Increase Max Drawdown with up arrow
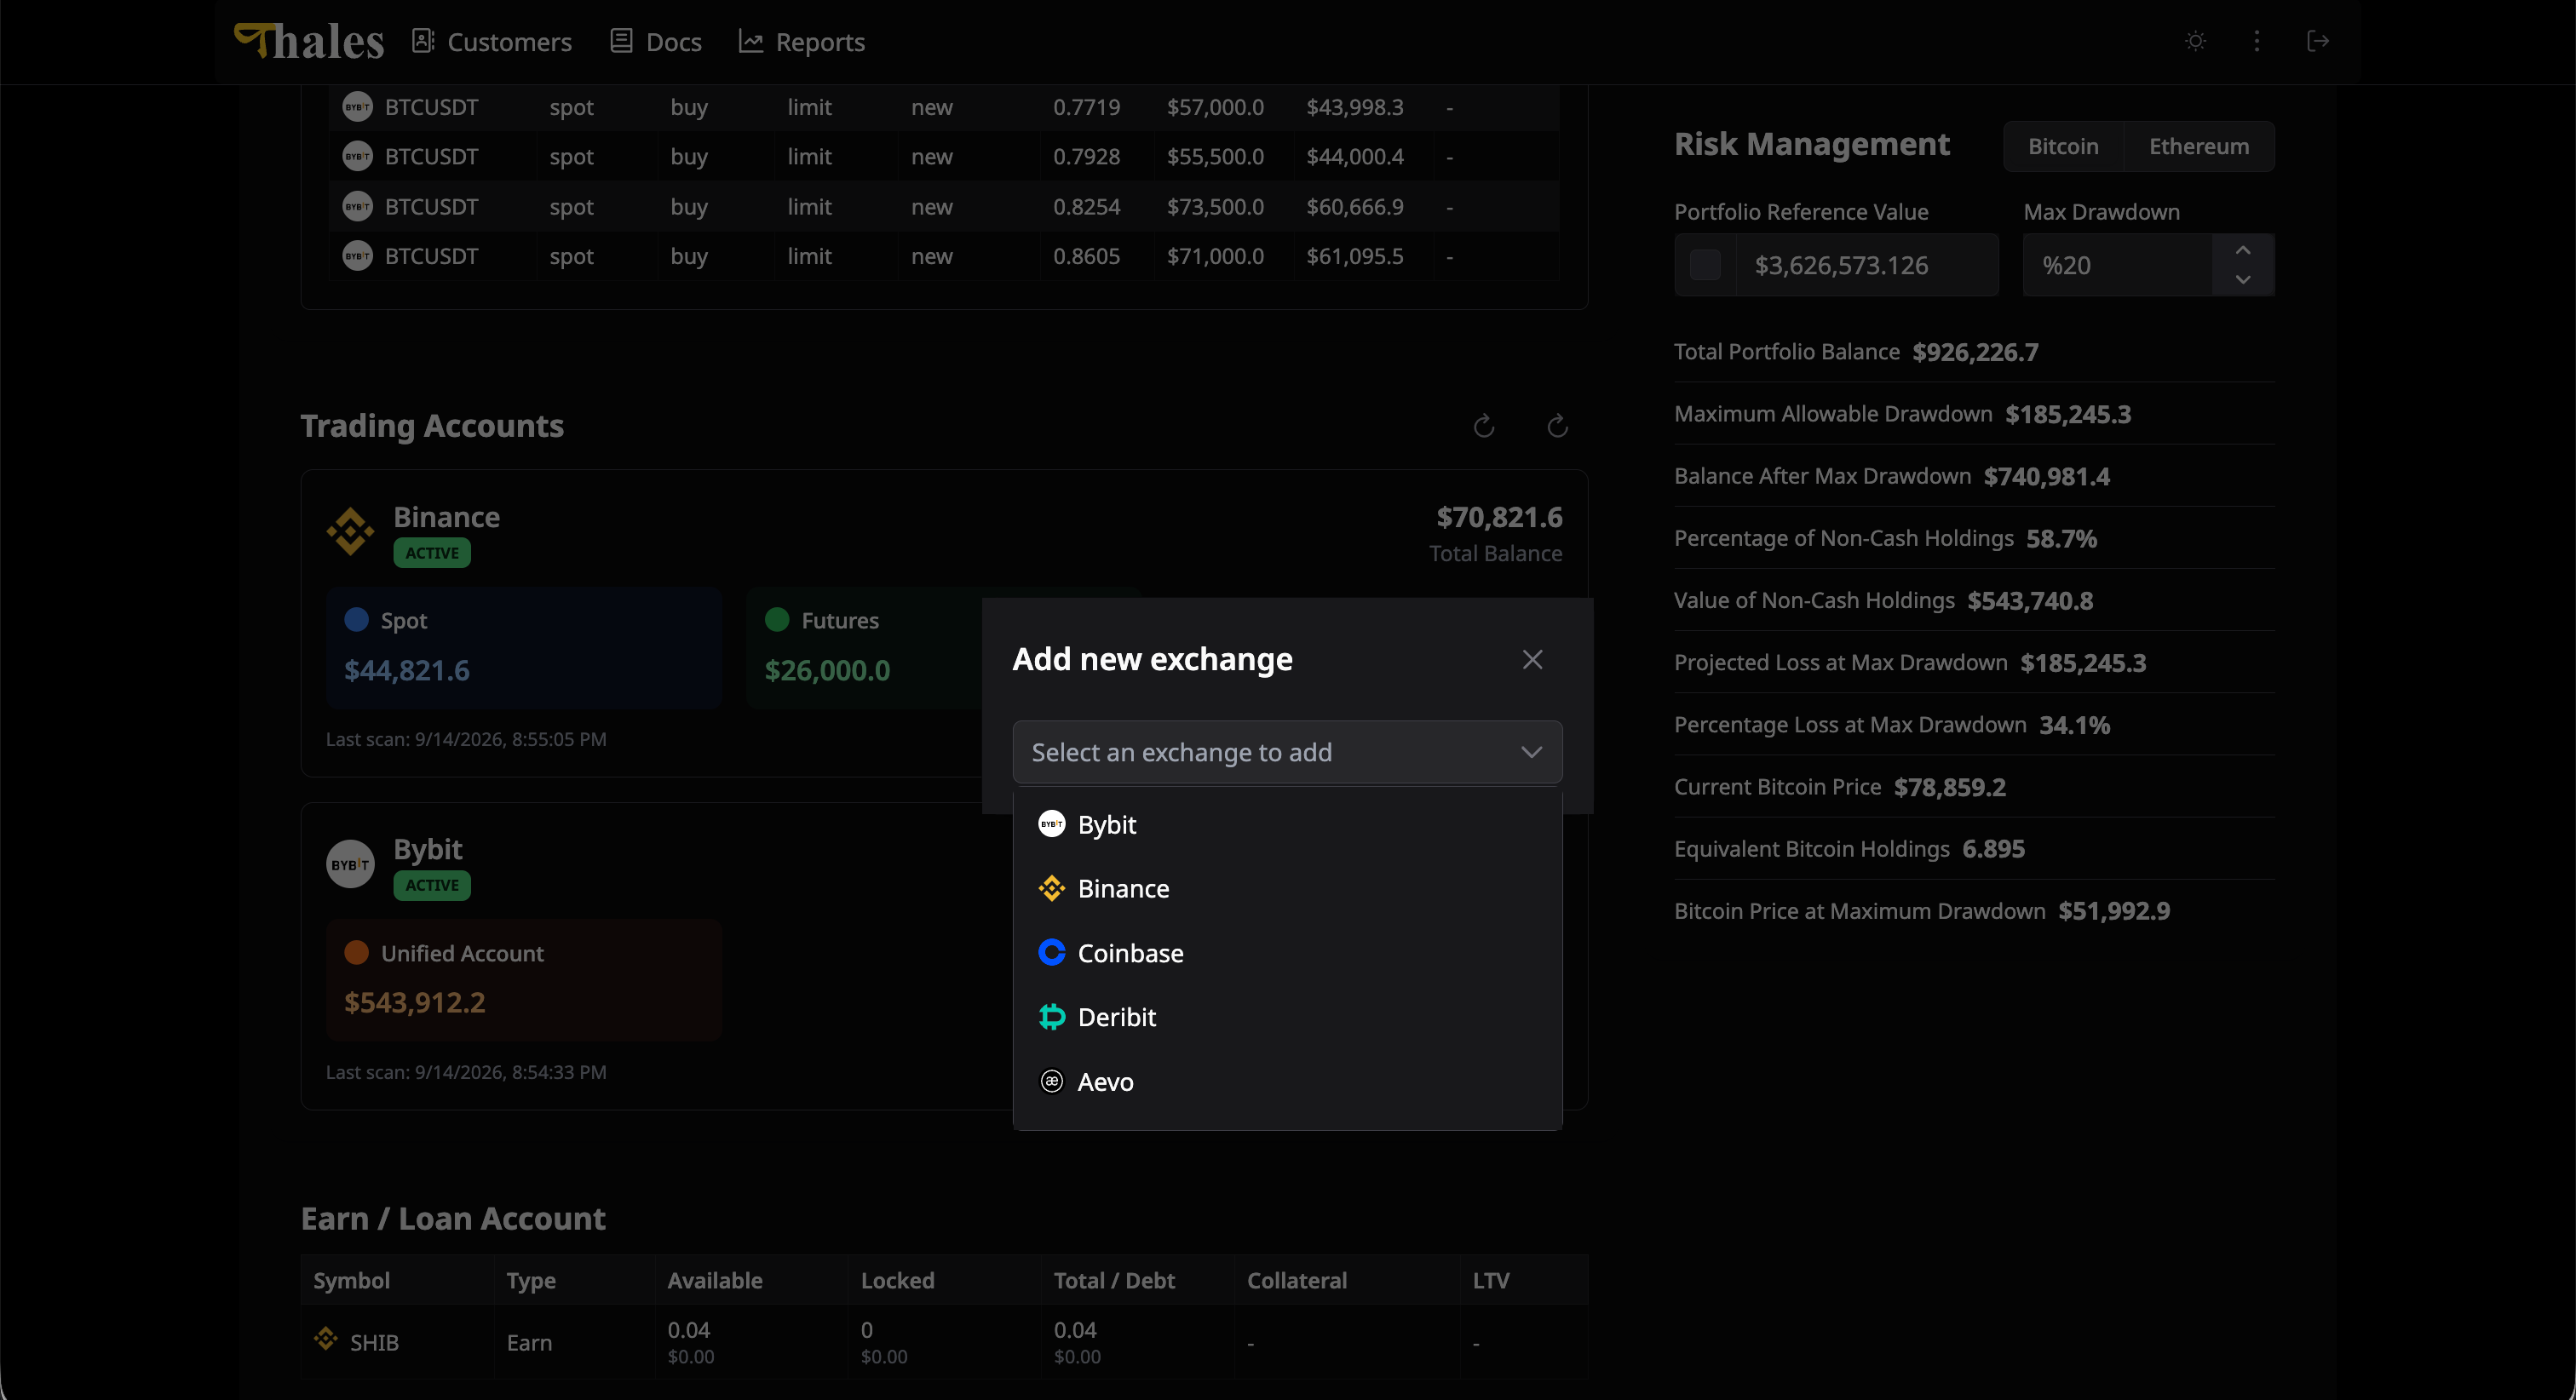This screenshot has width=2576, height=1400. [2243, 250]
